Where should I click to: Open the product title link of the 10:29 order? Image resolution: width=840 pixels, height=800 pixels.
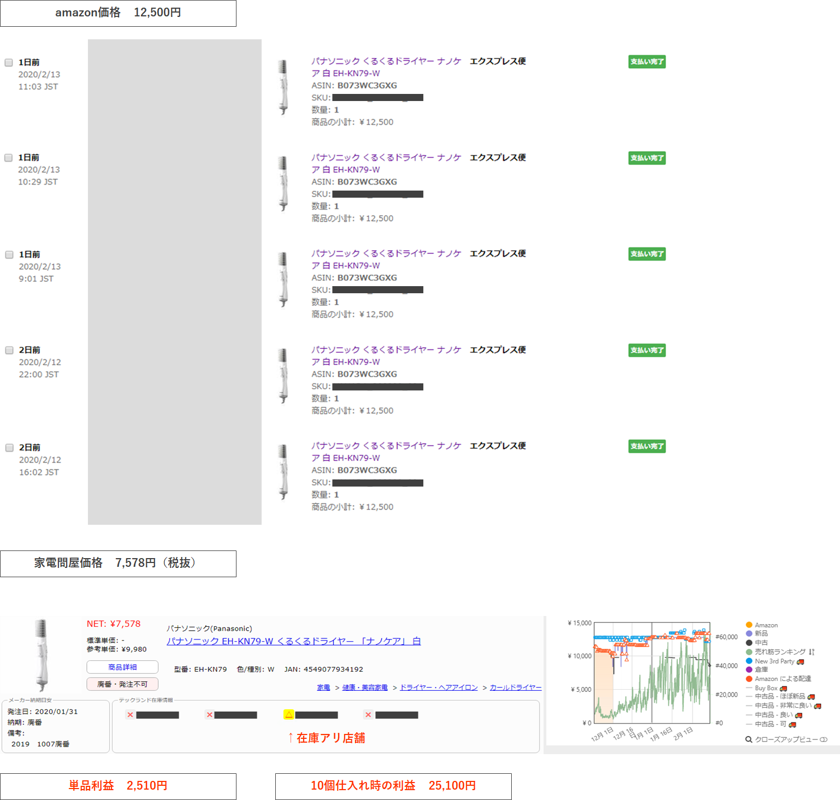pos(386,163)
